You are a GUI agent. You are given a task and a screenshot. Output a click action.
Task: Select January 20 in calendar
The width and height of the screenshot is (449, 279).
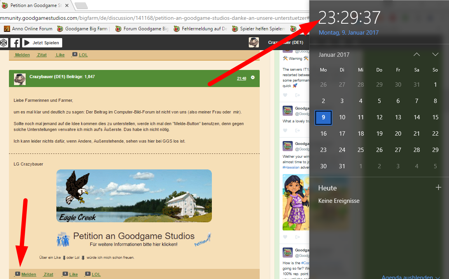click(x=398, y=134)
